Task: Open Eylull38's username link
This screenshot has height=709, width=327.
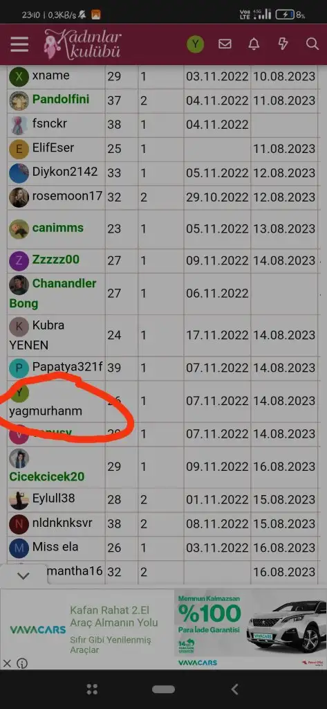Action: click(54, 499)
